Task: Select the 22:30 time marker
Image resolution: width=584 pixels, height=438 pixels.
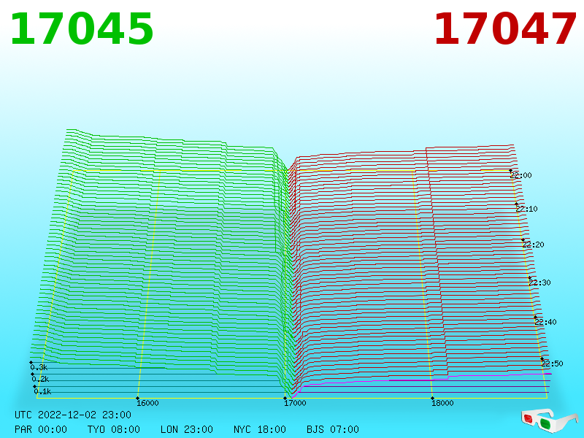Action: pyautogui.click(x=539, y=283)
